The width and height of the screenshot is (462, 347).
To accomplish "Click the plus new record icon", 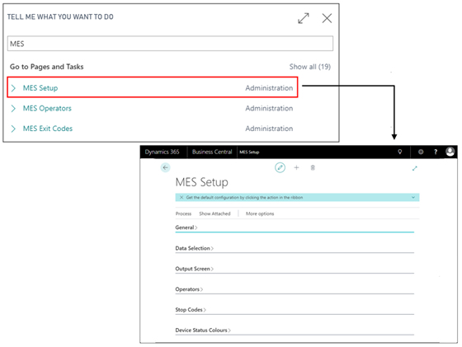I will point(296,167).
